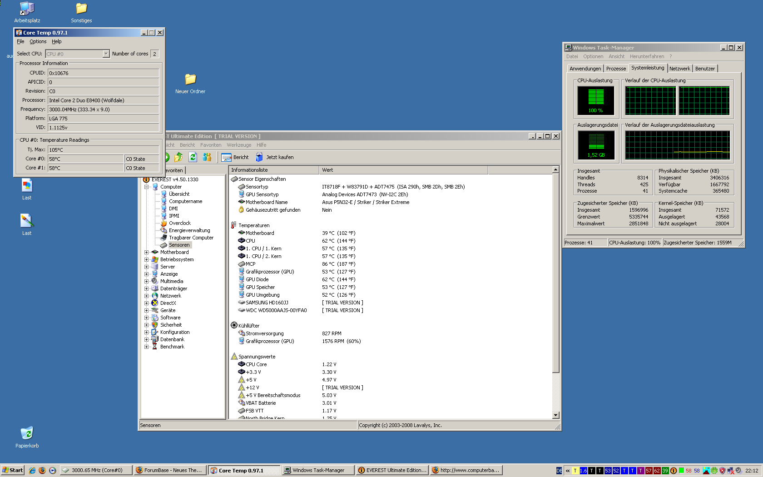Open the File menu in Core Temp
The image size is (763, 477).
(20, 41)
